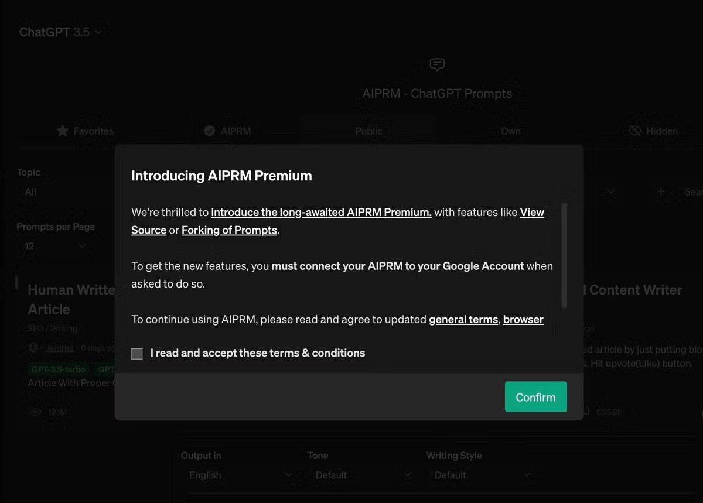Image resolution: width=703 pixels, height=503 pixels.
Task: Click the plus icon near search
Action: pos(661,191)
